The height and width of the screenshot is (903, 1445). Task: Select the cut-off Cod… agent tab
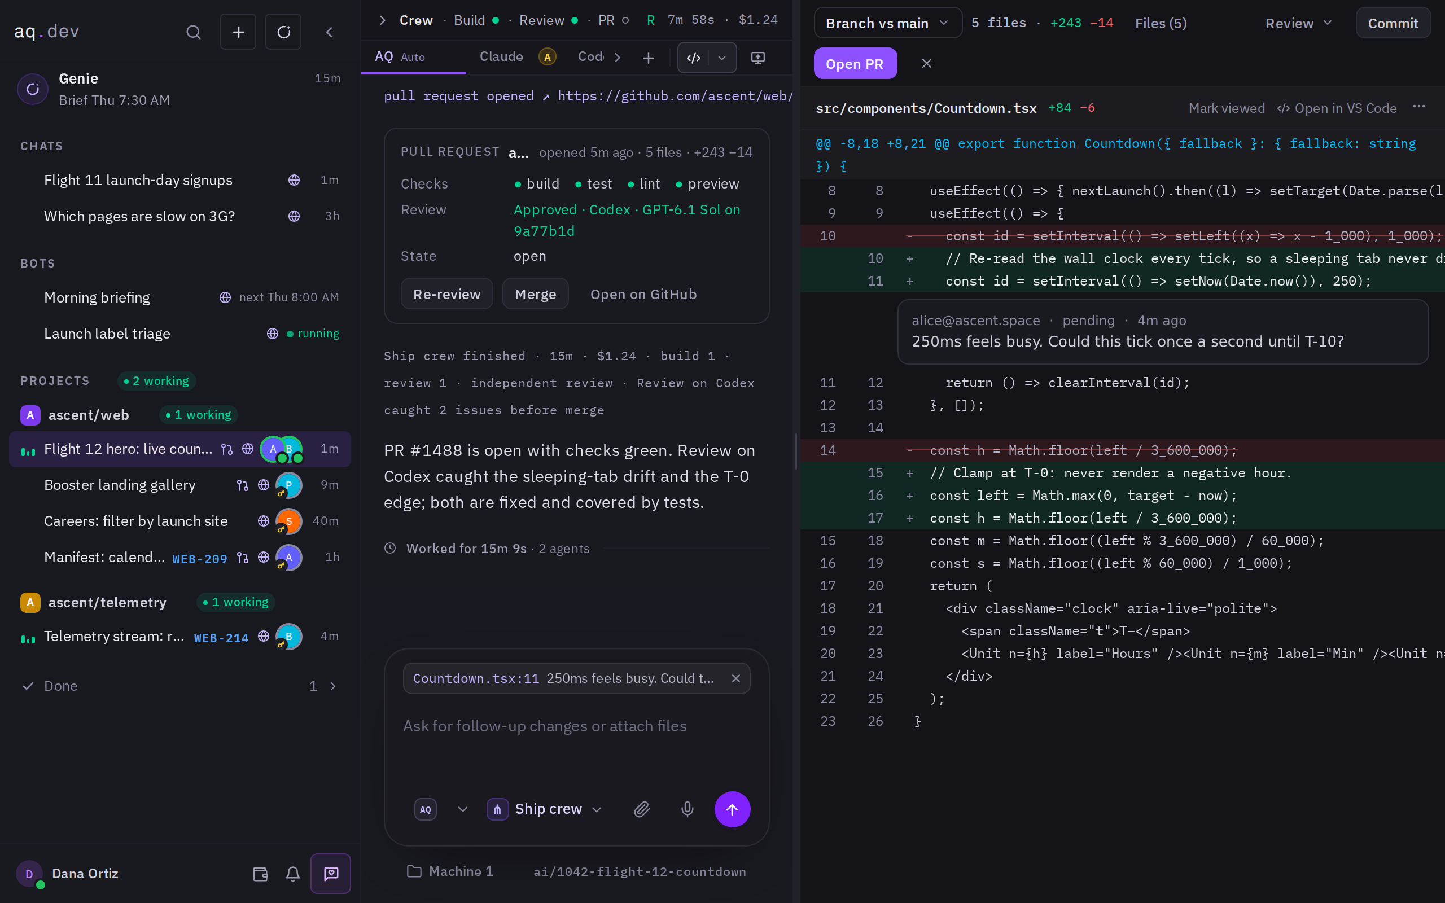pyautogui.click(x=590, y=57)
